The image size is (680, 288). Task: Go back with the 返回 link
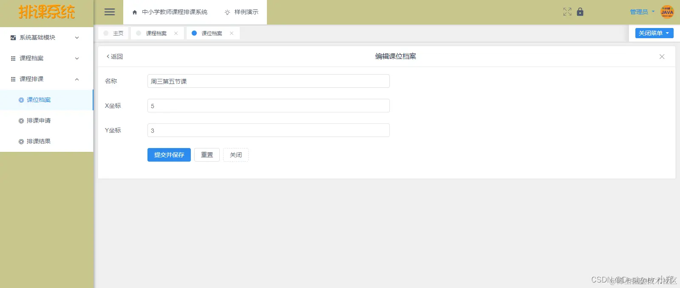tap(115, 56)
